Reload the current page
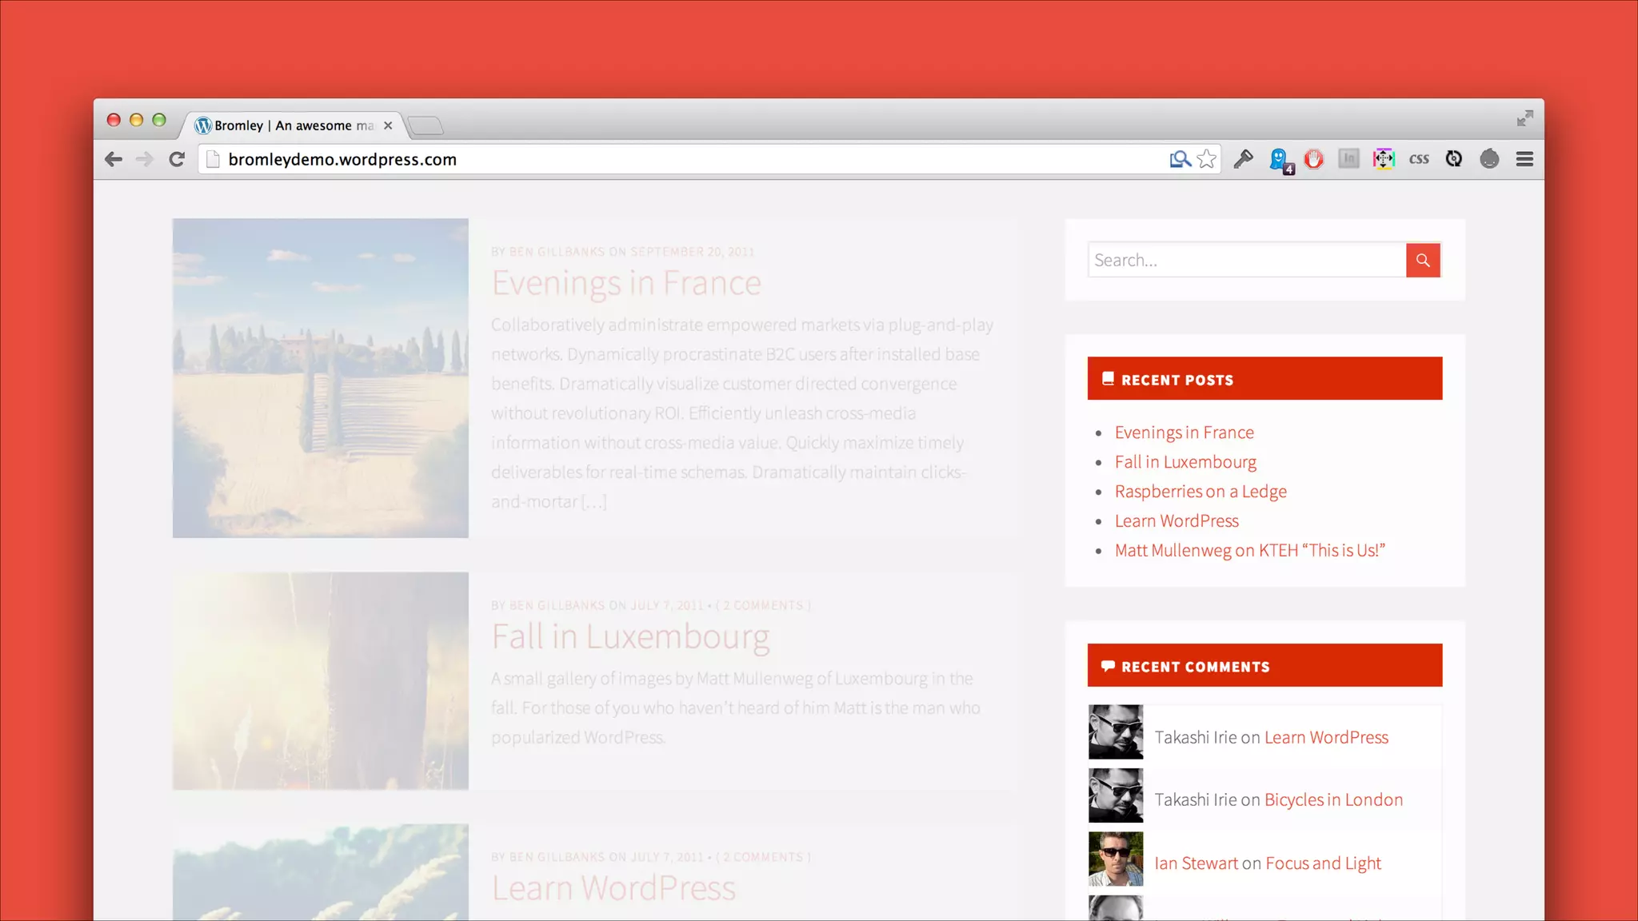Screen dimensions: 1638x921 coord(177,159)
